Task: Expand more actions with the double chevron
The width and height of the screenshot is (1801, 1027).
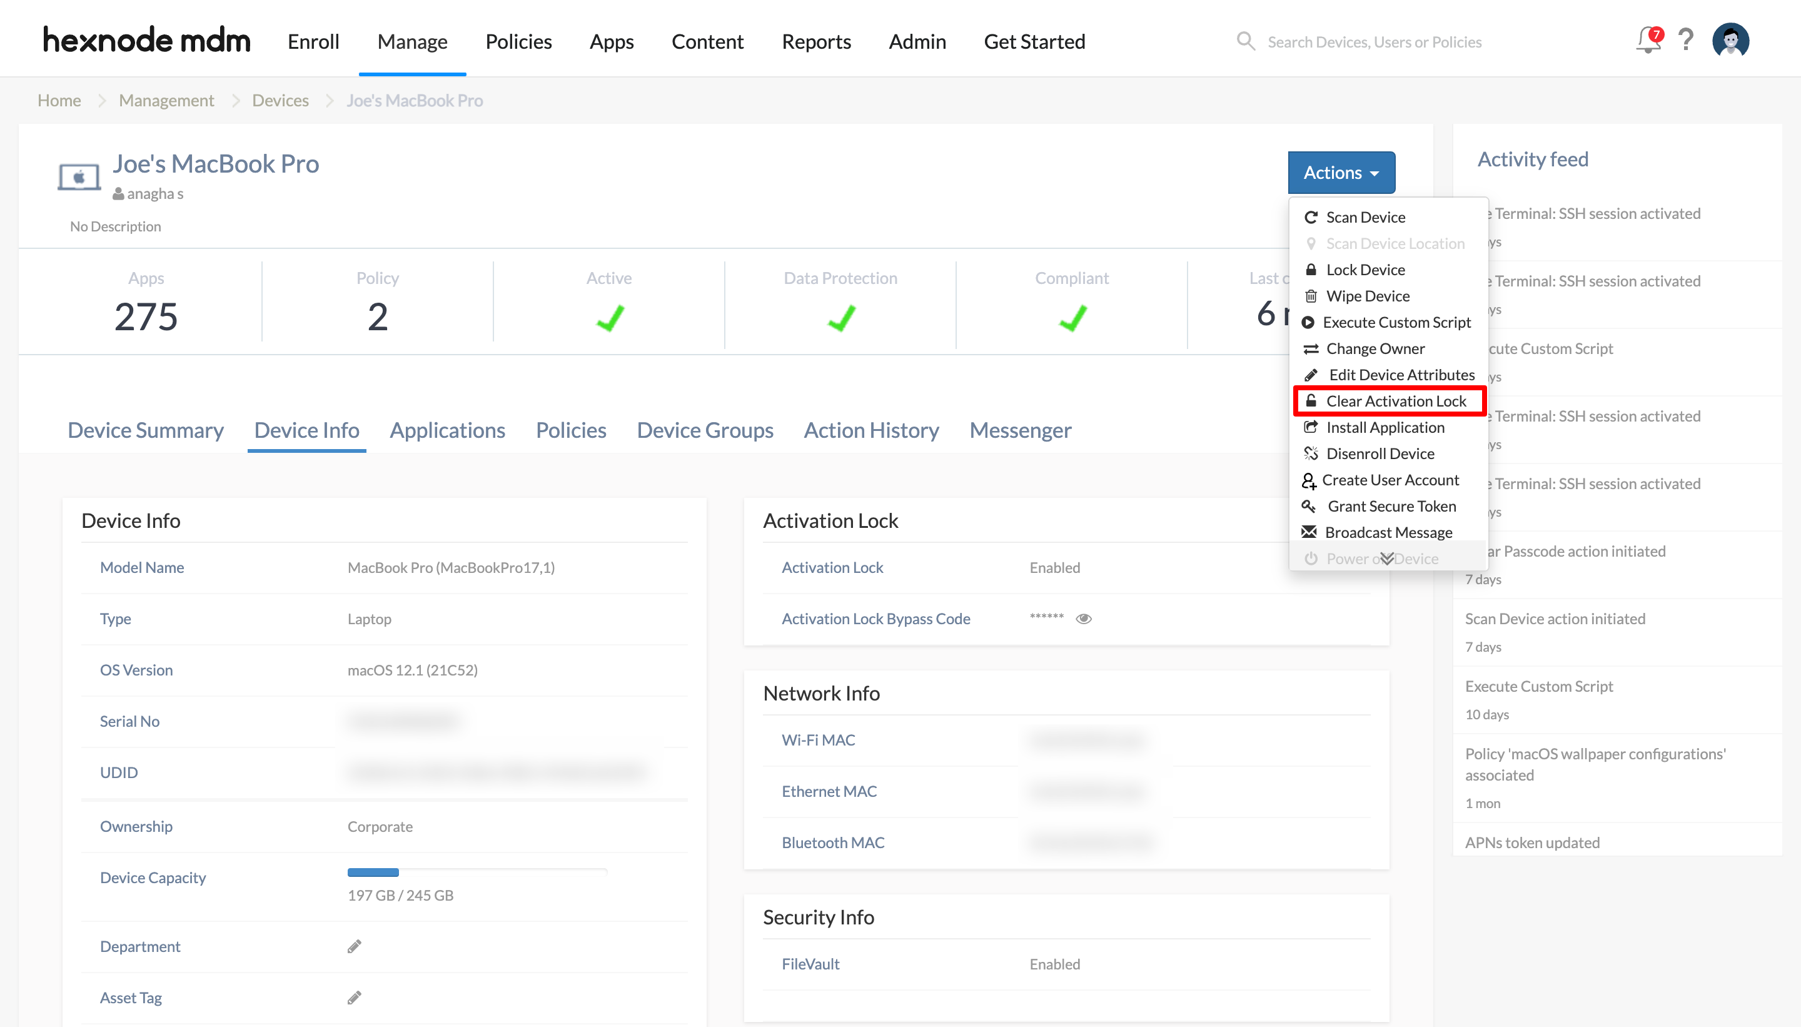Action: point(1387,559)
